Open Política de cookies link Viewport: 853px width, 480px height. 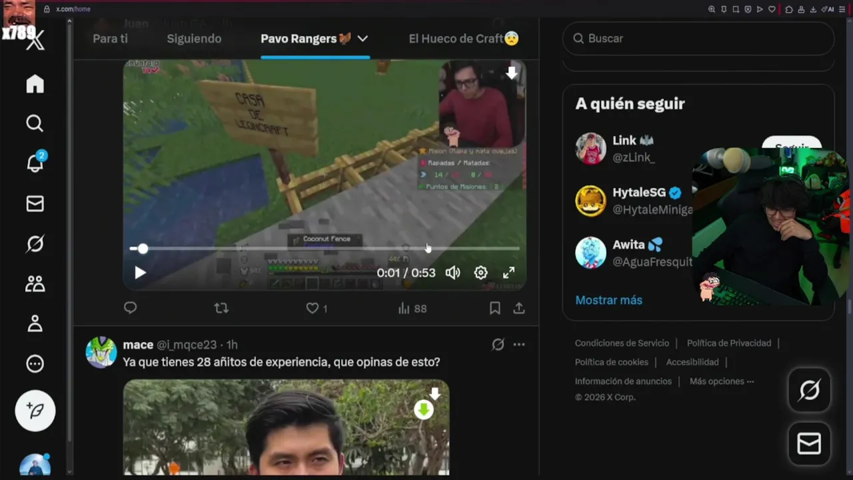(612, 362)
